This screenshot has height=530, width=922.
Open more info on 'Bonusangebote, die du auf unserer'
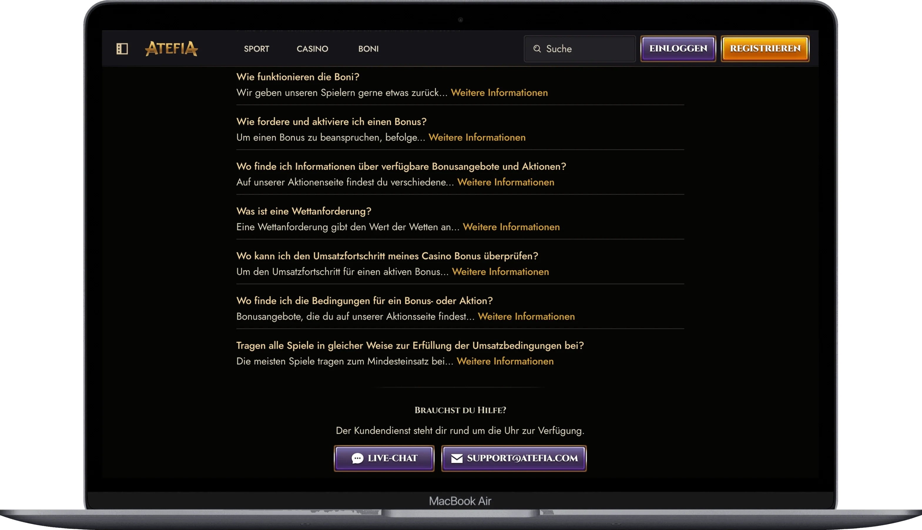526,316
